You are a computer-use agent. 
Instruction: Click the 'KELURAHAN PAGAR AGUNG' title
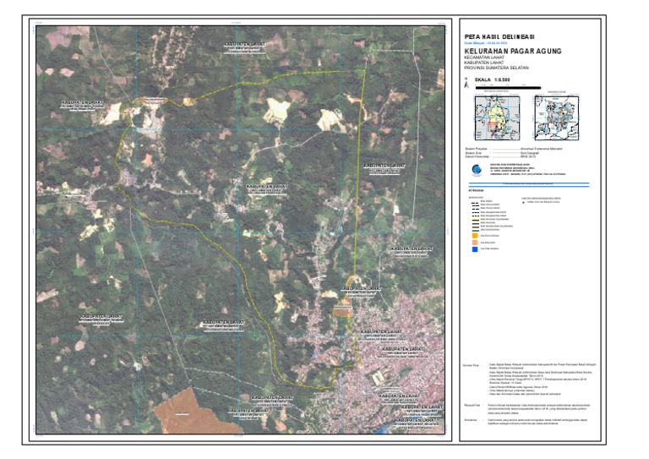(513, 52)
